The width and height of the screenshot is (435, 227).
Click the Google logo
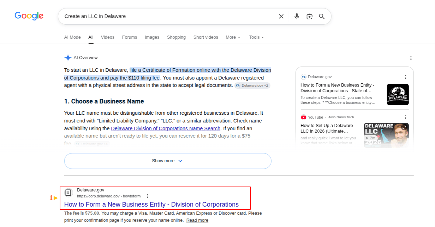click(29, 16)
